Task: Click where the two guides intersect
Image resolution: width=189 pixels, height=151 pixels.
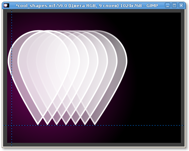Action: tap(12, 125)
